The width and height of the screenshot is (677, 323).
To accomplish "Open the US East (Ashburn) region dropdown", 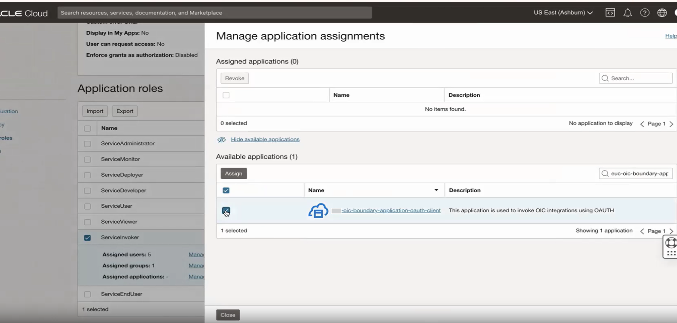I will (563, 13).
